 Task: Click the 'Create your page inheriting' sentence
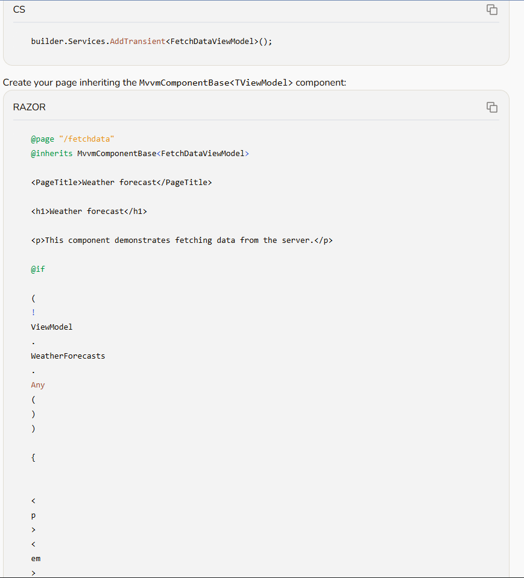pos(174,83)
